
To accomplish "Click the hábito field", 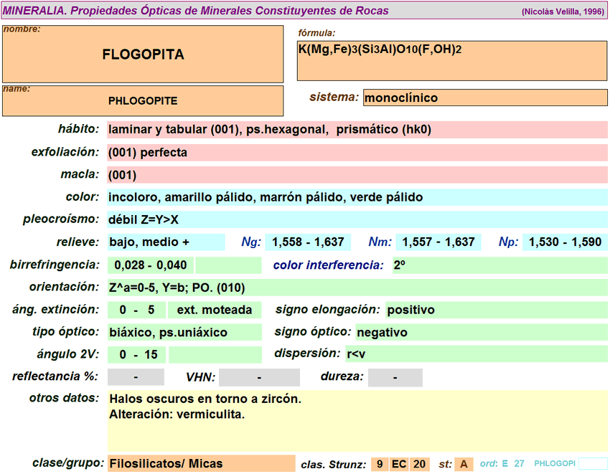I will click(357, 130).
